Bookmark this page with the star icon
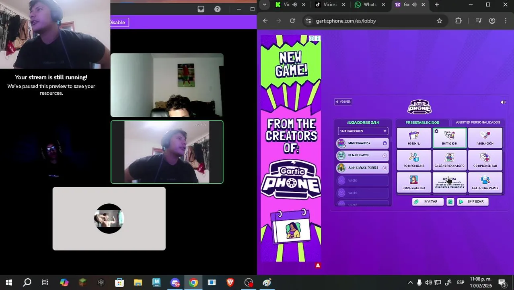This screenshot has height=290, width=514. [439, 21]
